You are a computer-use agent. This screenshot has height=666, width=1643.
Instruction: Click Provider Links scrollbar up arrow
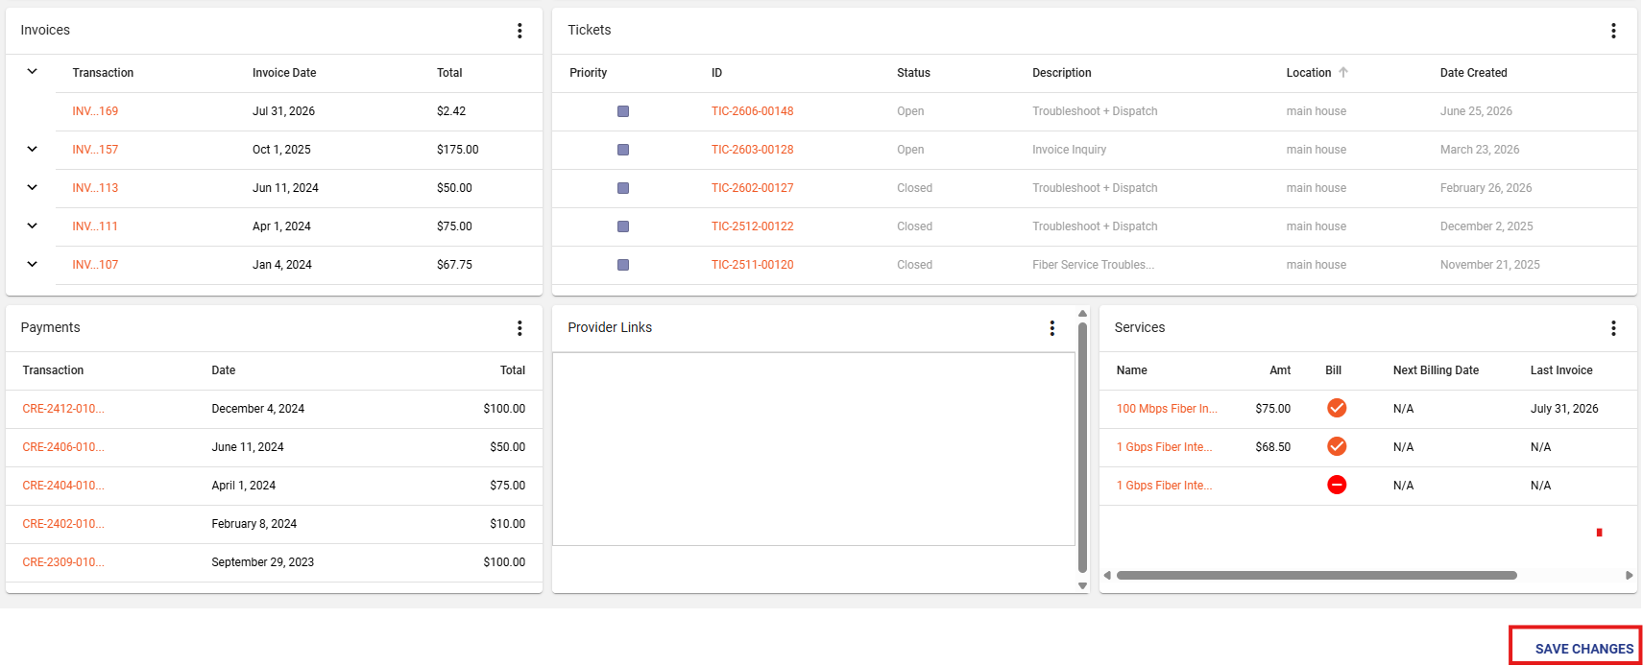tap(1082, 314)
